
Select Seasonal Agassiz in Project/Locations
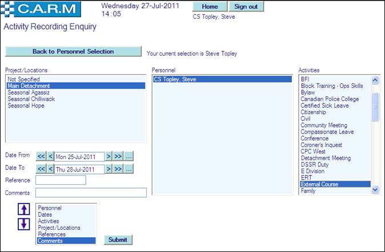(x=29, y=92)
